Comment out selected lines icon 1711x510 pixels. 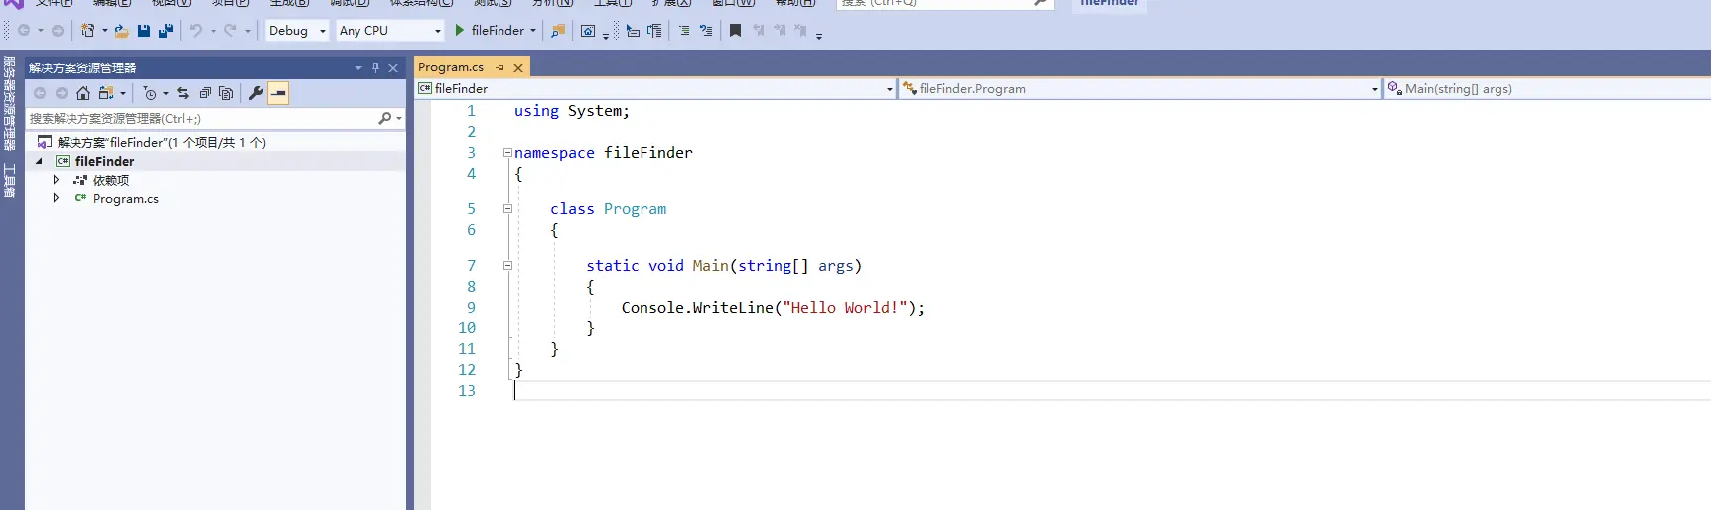[684, 31]
